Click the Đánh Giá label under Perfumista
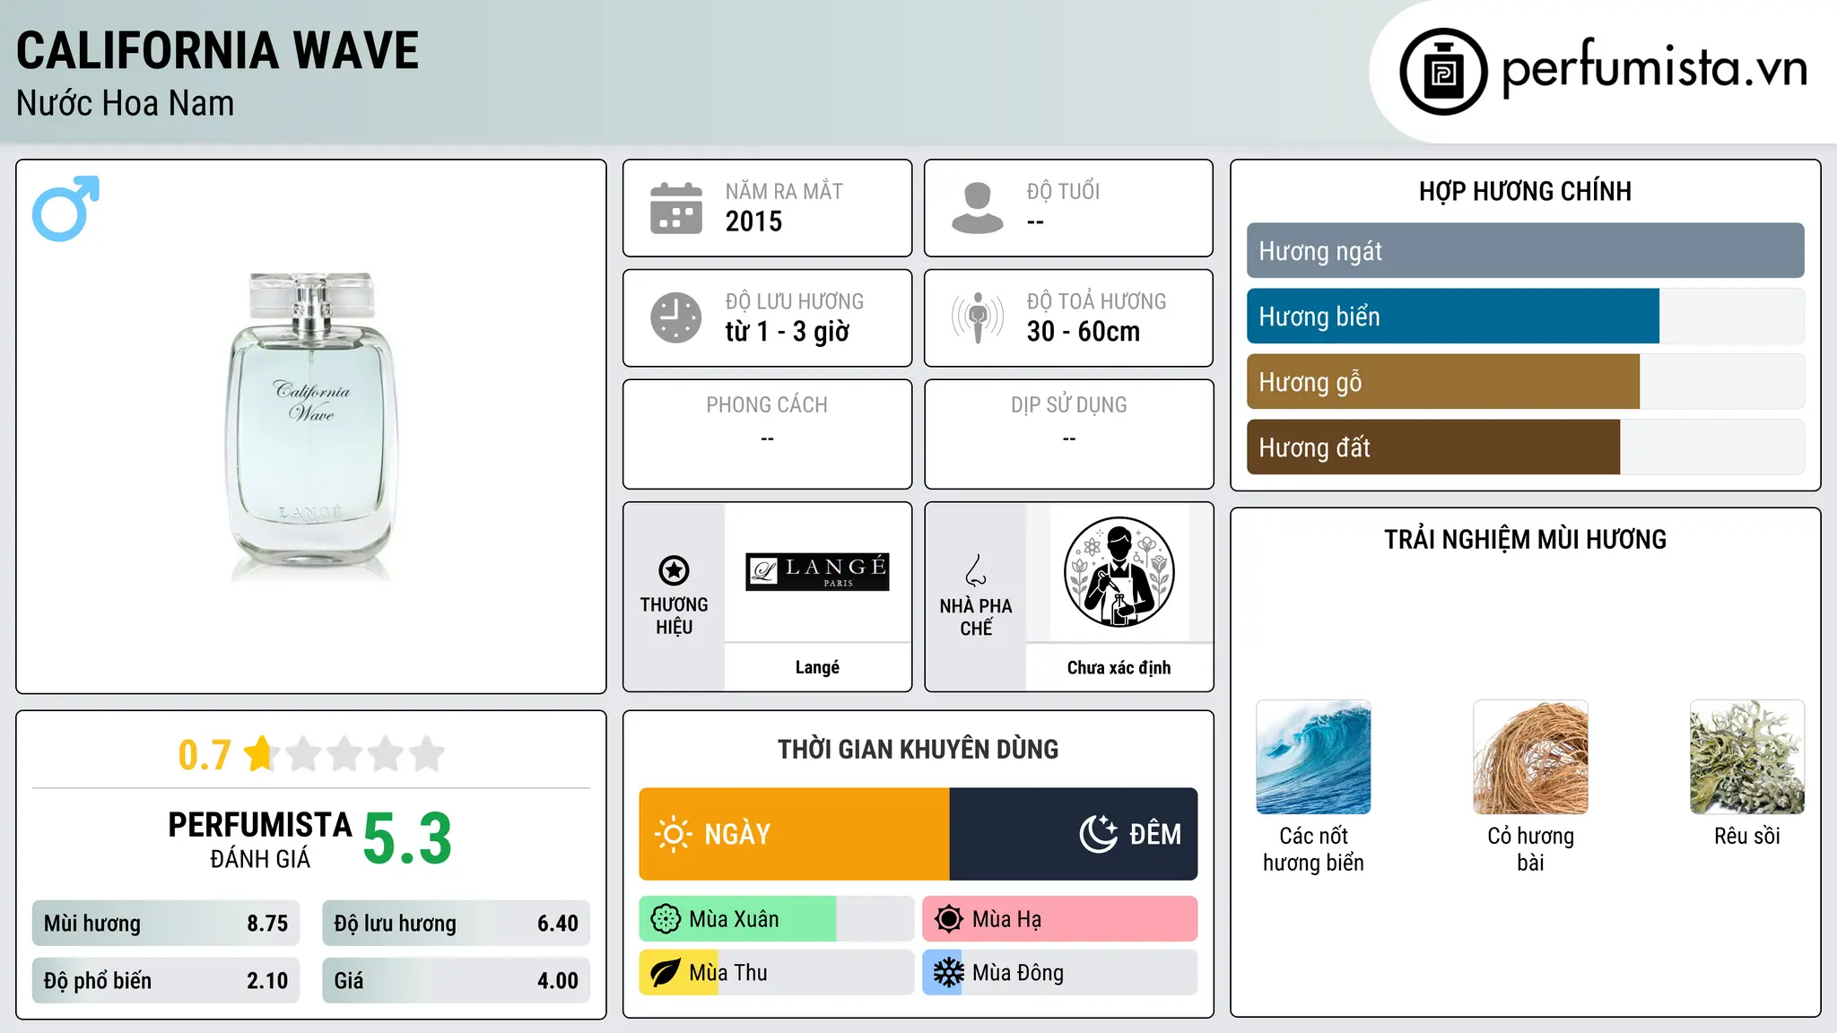This screenshot has width=1837, height=1033. (260, 860)
